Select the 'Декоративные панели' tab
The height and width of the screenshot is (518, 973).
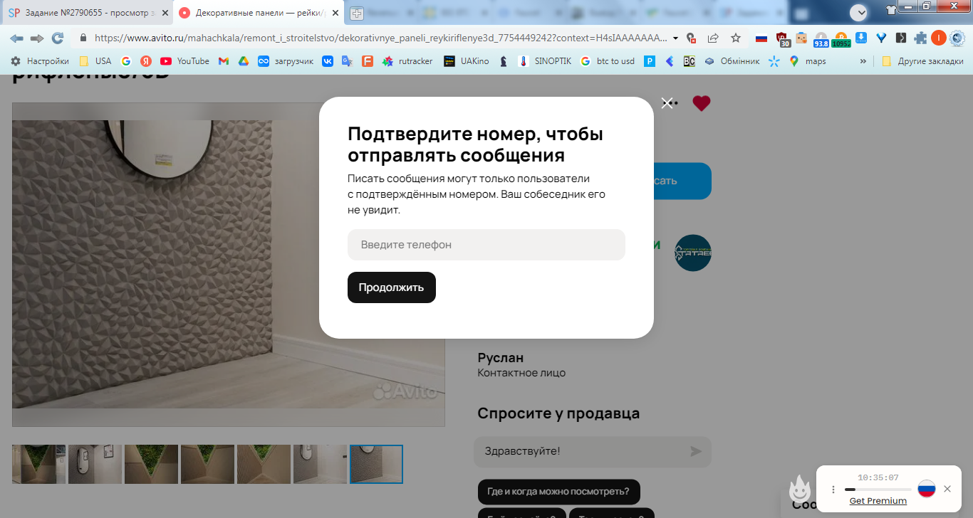pos(259,13)
